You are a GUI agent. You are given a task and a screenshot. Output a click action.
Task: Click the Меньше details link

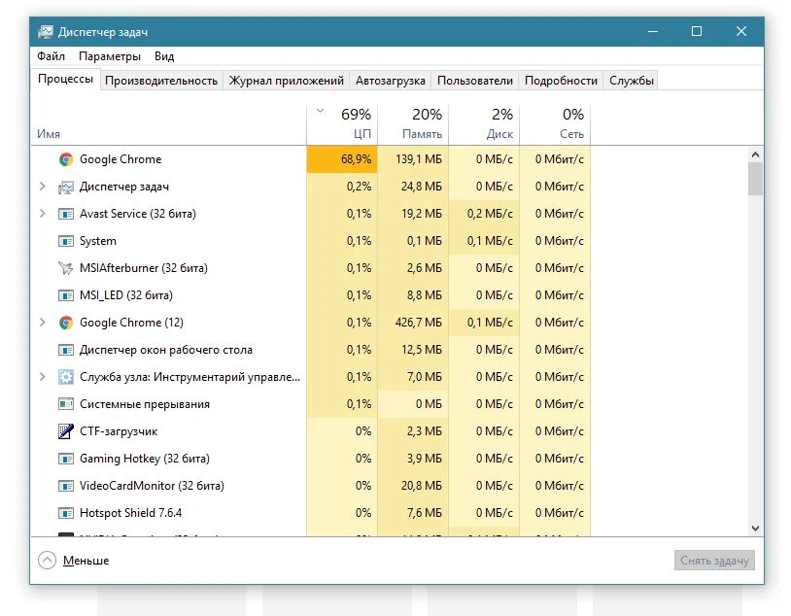[86, 561]
